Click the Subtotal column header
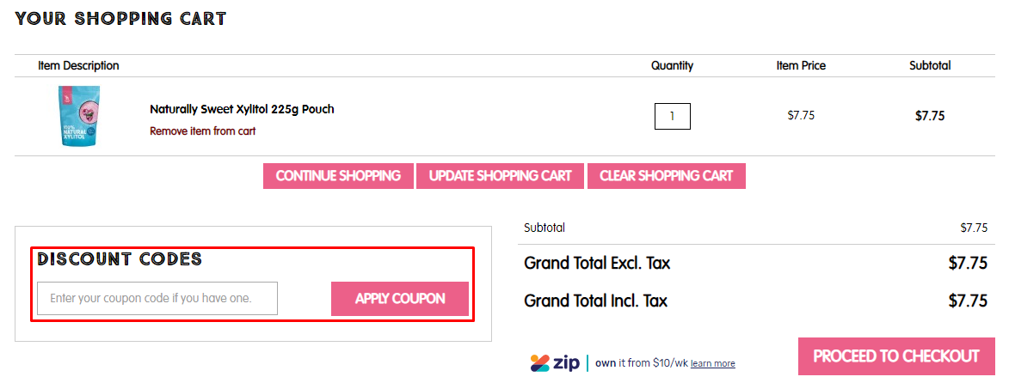 930,65
